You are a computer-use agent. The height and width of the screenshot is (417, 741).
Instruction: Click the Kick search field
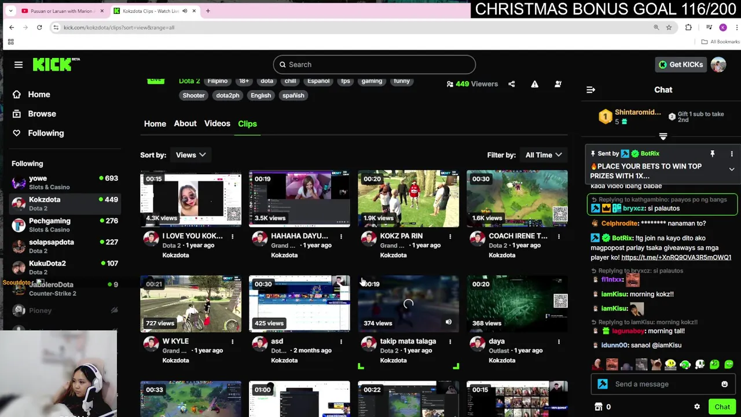coord(375,64)
